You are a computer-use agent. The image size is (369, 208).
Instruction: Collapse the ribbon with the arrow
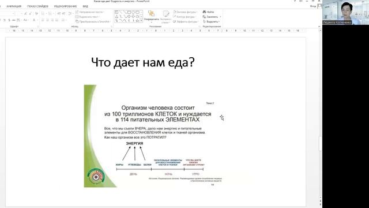click(x=319, y=27)
